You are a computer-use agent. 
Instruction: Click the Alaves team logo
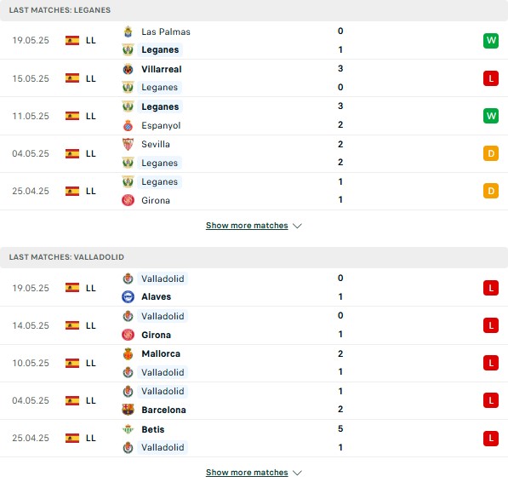pyautogui.click(x=128, y=296)
